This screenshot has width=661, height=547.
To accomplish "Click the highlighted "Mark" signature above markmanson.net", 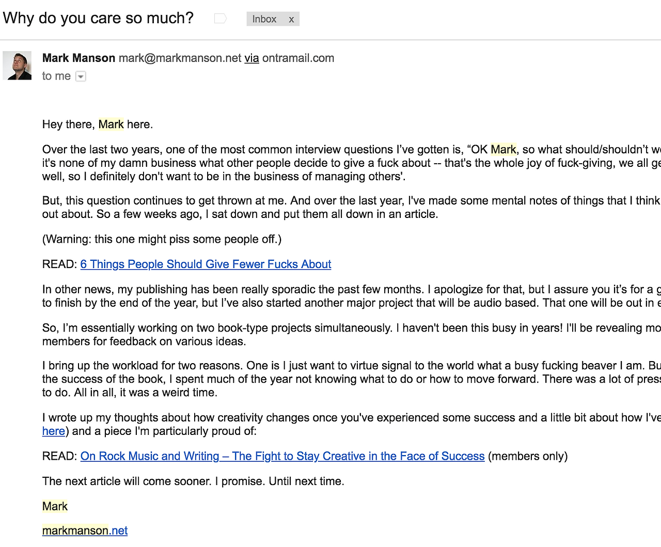I will point(55,506).
